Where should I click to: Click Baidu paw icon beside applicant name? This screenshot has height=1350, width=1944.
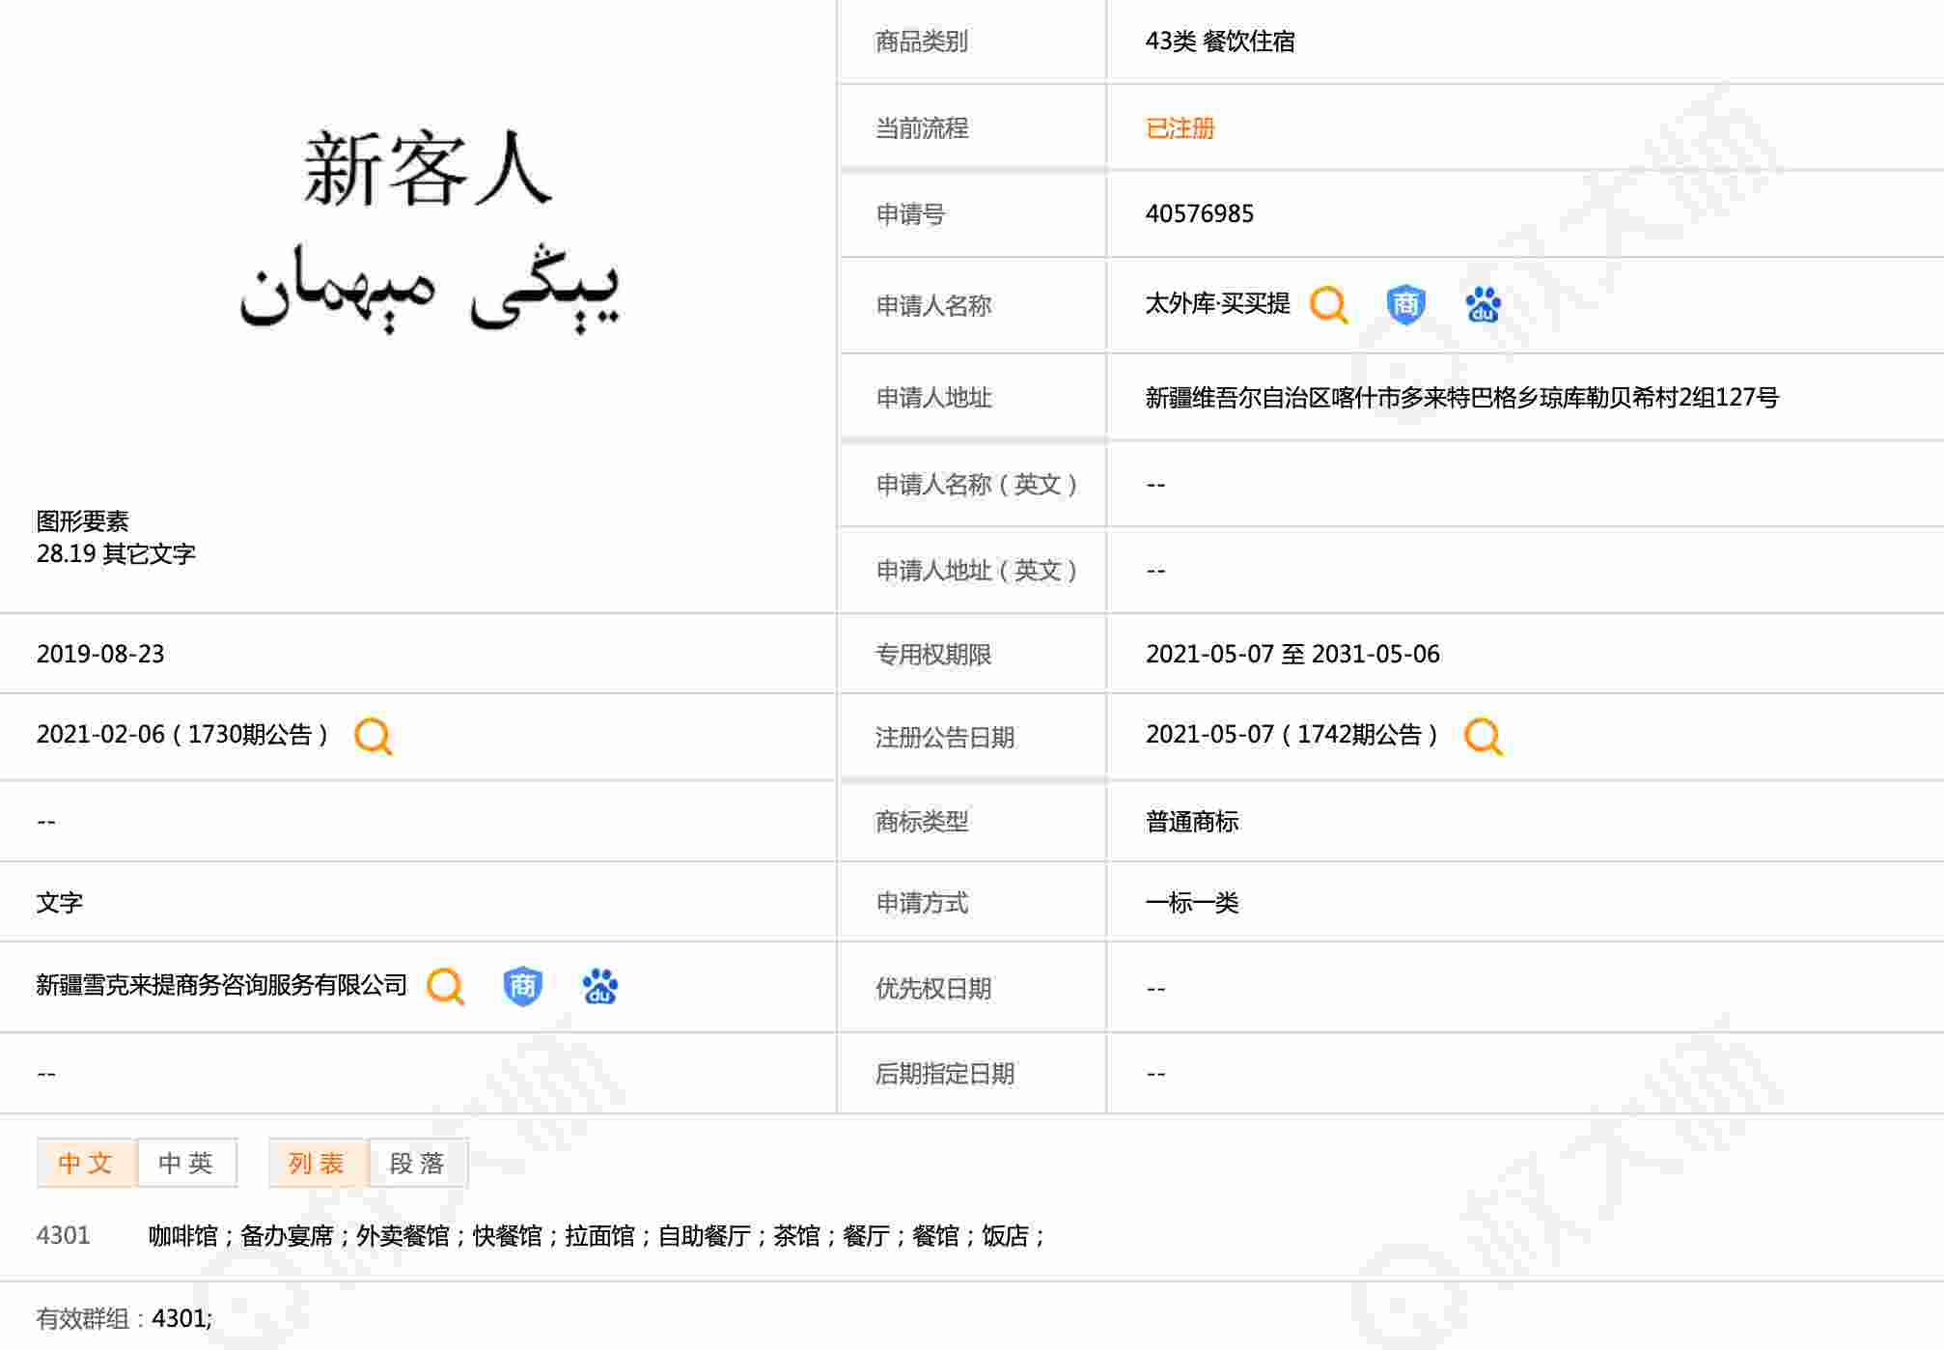(1483, 305)
